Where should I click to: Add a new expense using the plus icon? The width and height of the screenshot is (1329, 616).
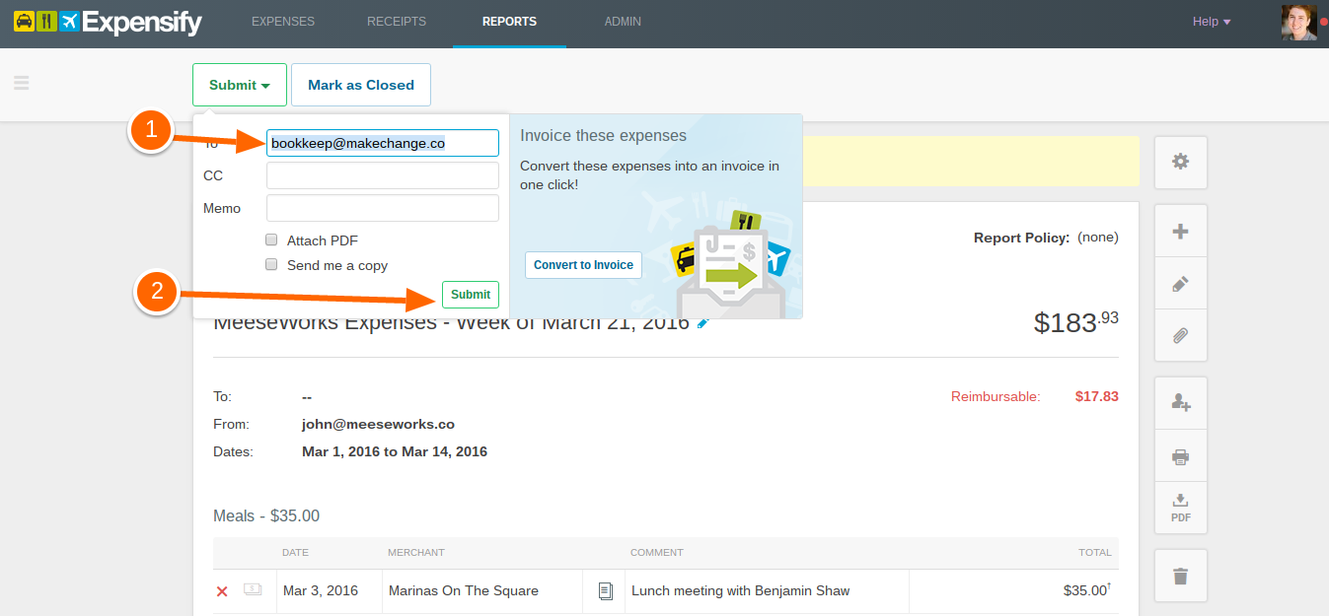click(1180, 230)
